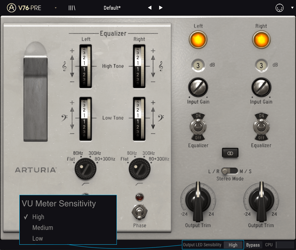Click the right low-cut filter shape icon
Image resolution: width=296 pixels, height=250 pixels.
point(139,184)
